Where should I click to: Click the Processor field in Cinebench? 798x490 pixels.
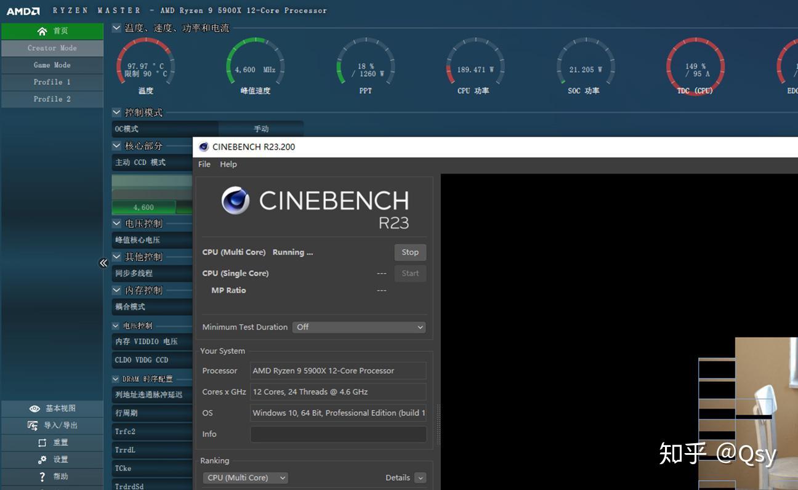click(338, 371)
